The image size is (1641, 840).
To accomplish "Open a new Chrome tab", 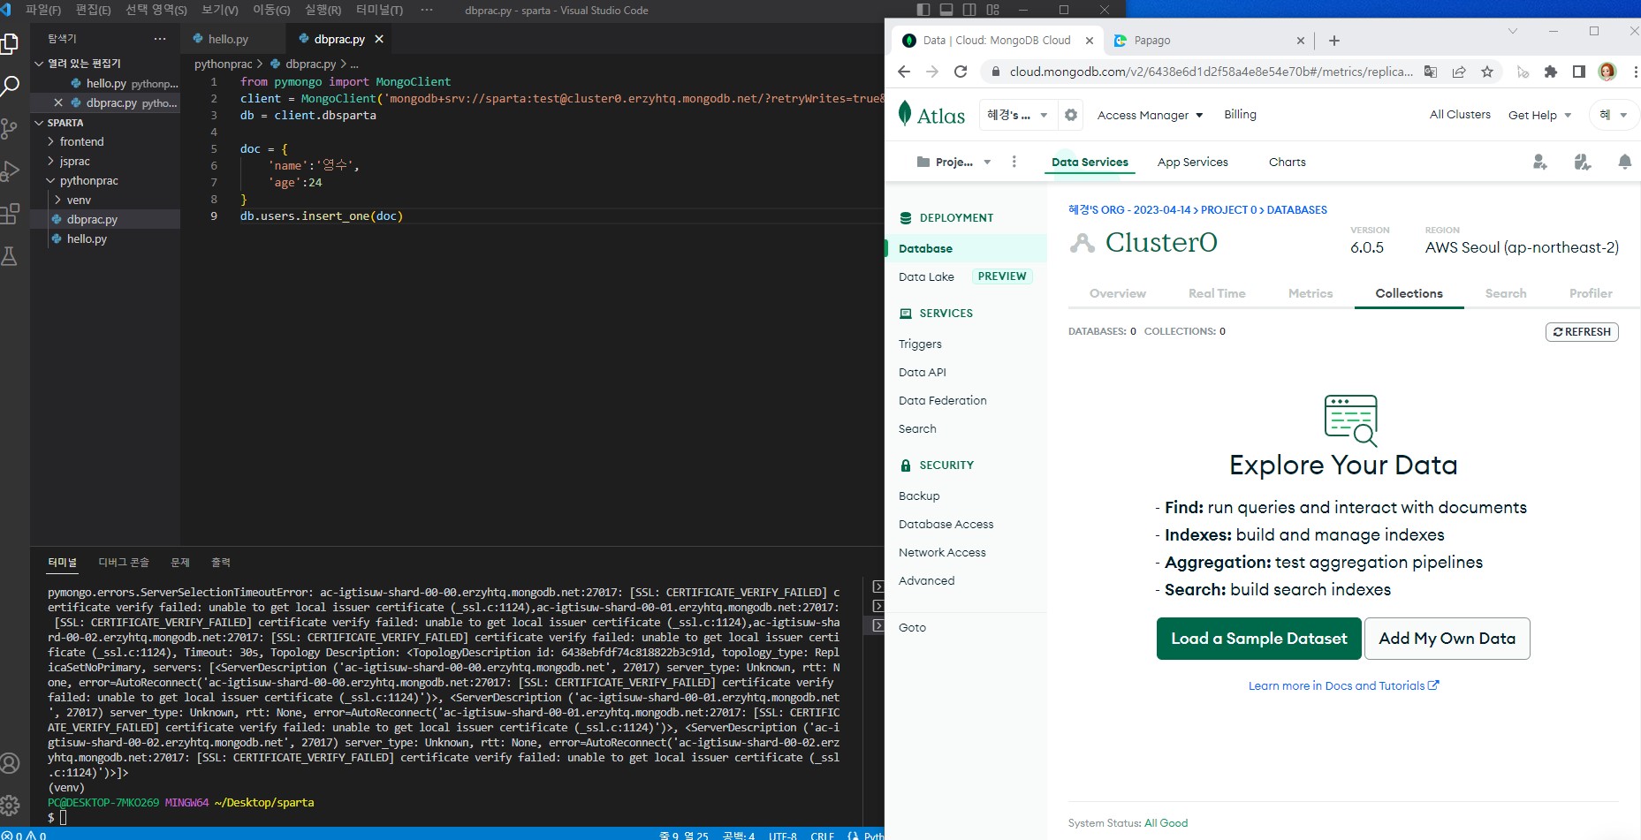I will (1334, 41).
